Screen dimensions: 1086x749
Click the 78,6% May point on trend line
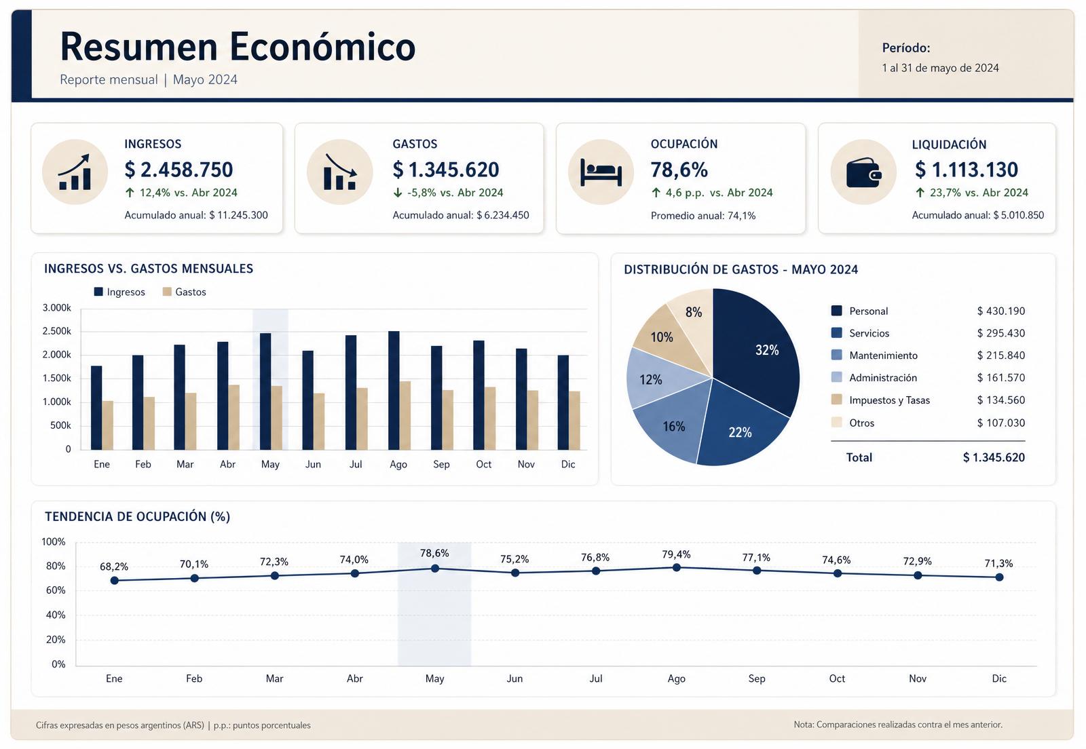435,569
